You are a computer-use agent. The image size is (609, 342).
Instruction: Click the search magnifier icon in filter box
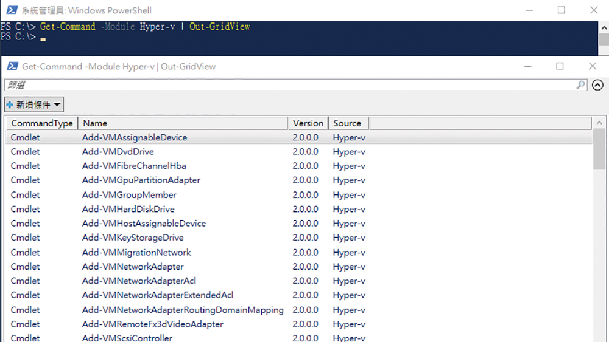580,85
